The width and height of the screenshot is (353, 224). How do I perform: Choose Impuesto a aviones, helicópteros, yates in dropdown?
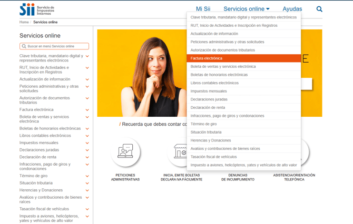243,165
